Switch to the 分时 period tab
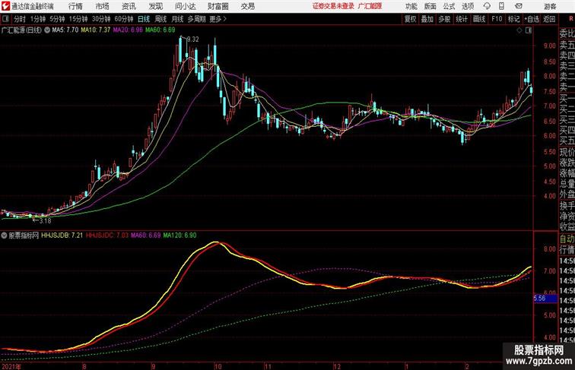The image size is (575, 370). [x=20, y=19]
